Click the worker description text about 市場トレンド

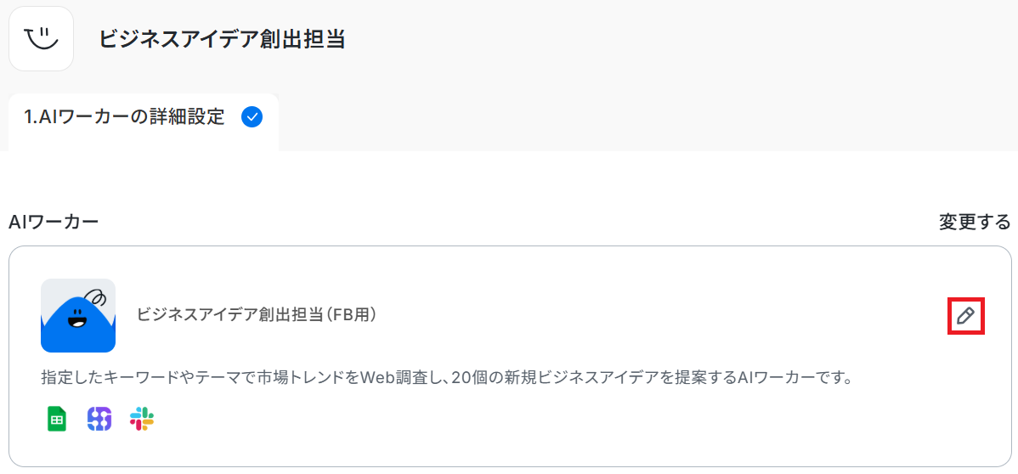[445, 377]
